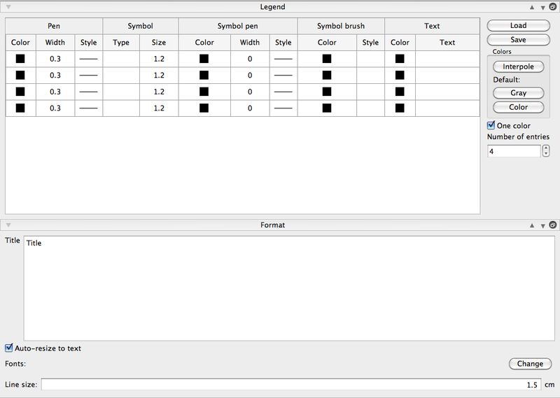Click the Format panel round options icon
Screen dimensions: 560x398
(552, 225)
